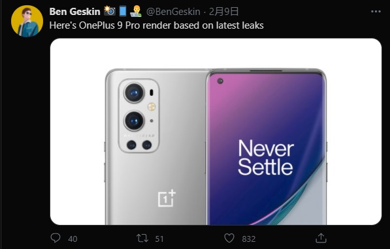This screenshot has width=390, height=249.
Task: Open the @BenGeskin handle link
Action: (173, 12)
